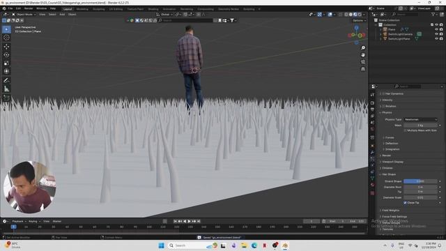The width and height of the screenshot is (446, 251).
Task: Open the Tool properties tab
Action: 372,95
